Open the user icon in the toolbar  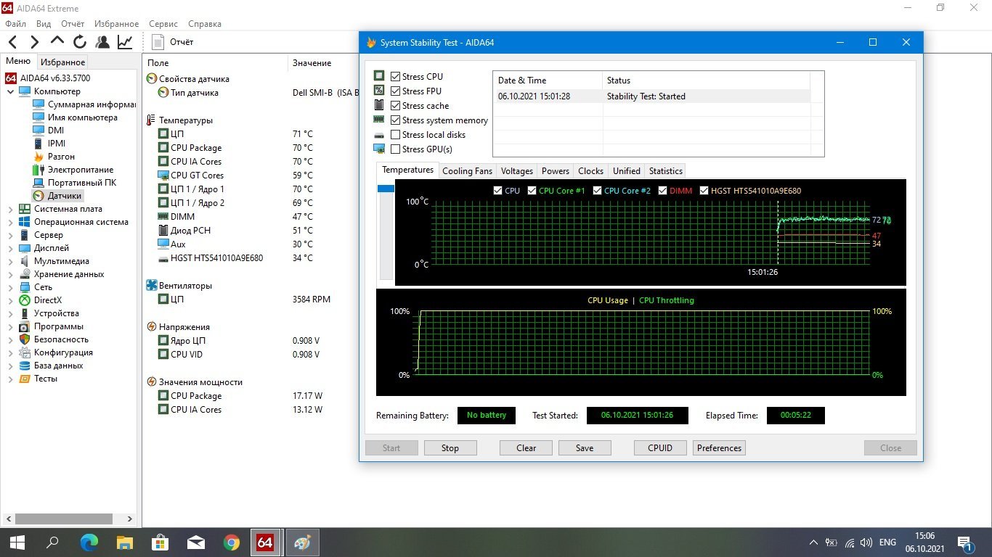pos(102,42)
